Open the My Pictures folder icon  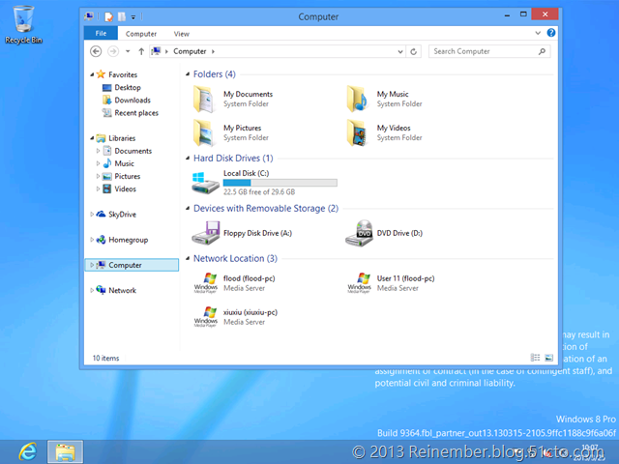pos(204,133)
